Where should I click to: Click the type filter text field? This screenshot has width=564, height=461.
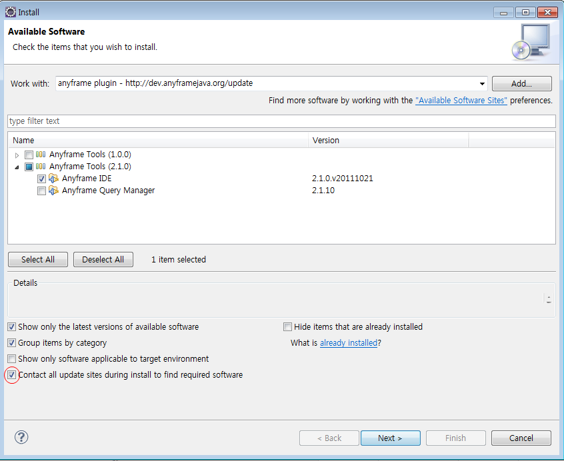[x=281, y=121]
